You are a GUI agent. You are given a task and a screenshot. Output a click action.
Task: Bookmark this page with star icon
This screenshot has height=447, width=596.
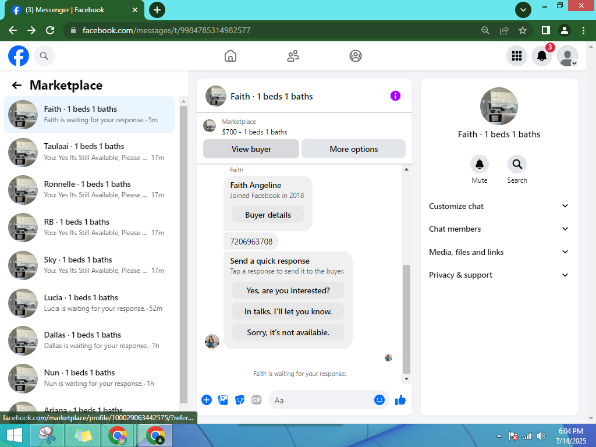[x=523, y=30]
